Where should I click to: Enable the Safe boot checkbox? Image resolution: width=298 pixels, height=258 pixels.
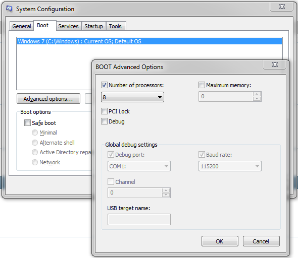point(27,123)
